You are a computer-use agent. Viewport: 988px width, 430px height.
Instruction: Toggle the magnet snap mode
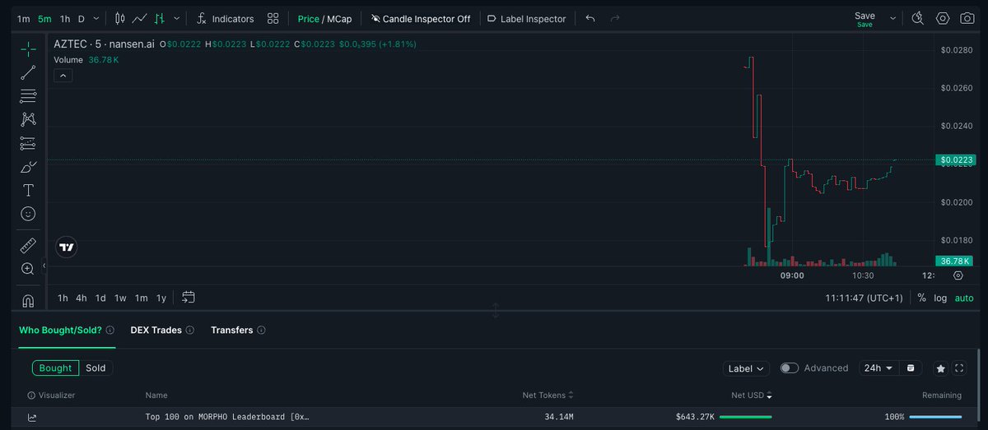coord(28,300)
